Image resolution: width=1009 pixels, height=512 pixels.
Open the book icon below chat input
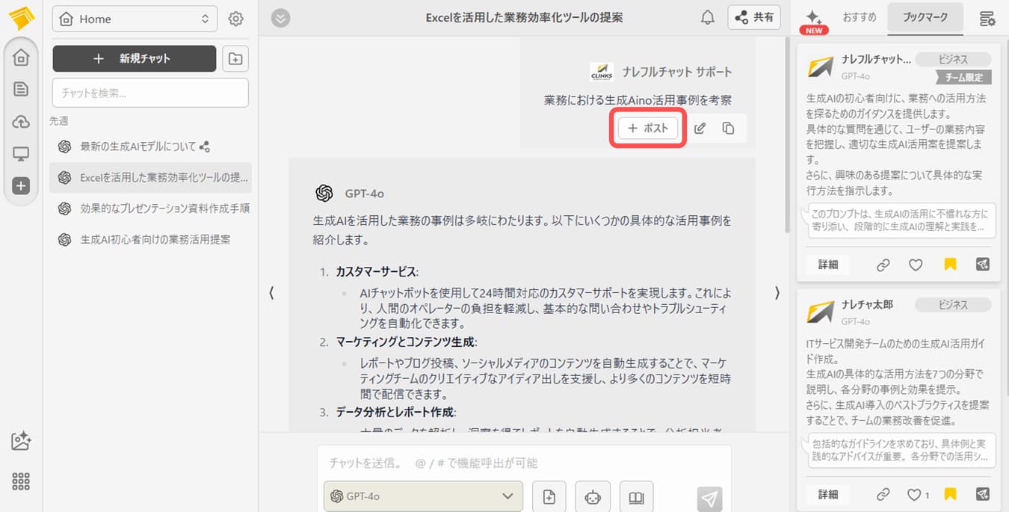tap(636, 497)
